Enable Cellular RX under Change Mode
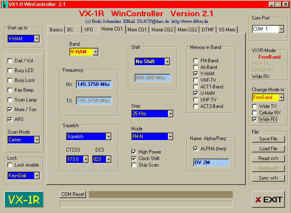Viewport: 291px width, 213px height. tap(255, 113)
